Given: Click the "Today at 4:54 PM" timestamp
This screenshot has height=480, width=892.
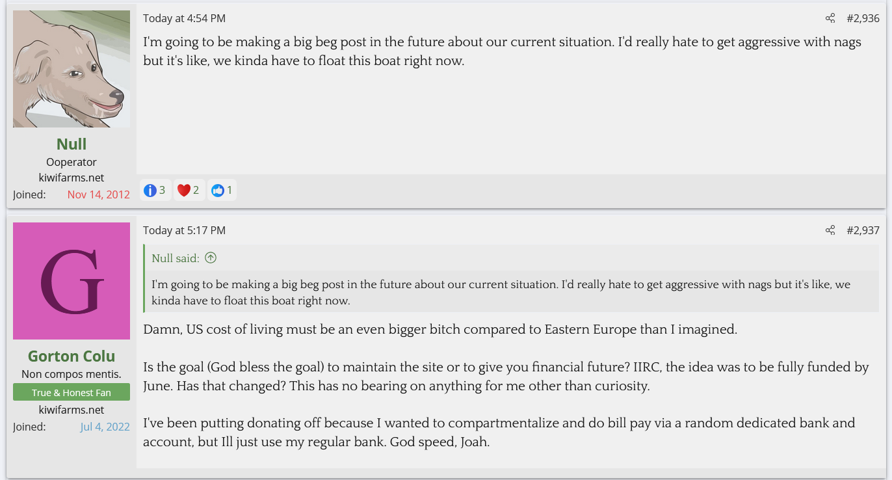Looking at the screenshot, I should click(x=185, y=18).
